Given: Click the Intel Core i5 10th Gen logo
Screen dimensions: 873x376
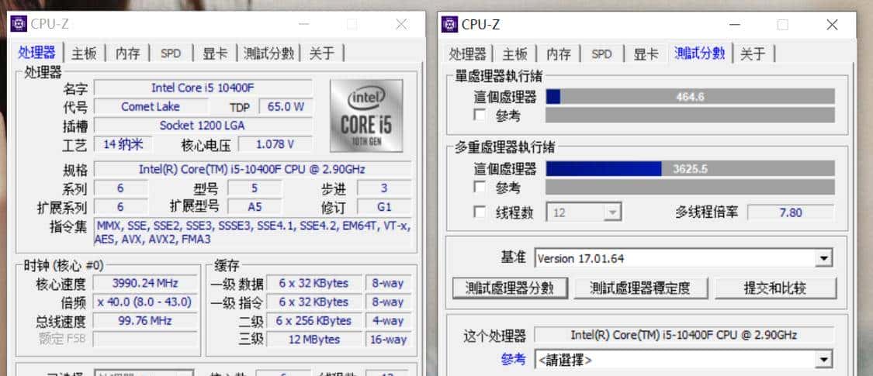Looking at the screenshot, I should click(x=366, y=116).
